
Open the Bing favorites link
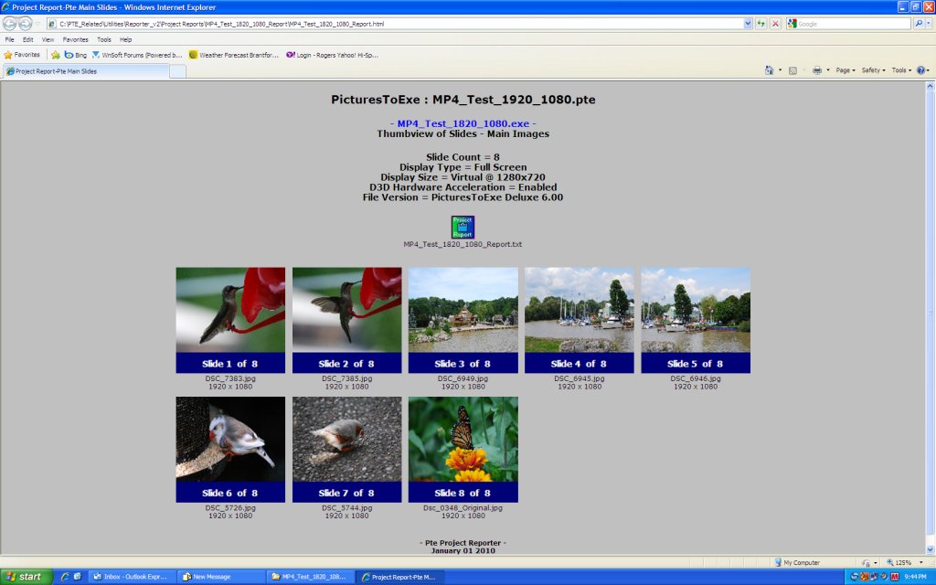tap(76, 55)
